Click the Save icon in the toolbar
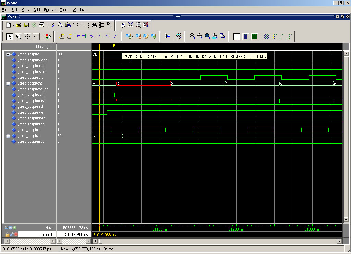The width and height of the screenshot is (351, 254). point(26,25)
